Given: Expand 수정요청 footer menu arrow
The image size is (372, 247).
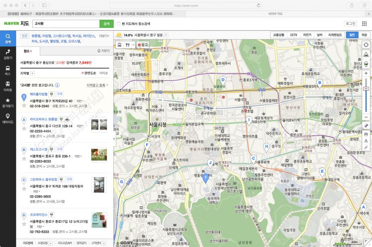Looking at the screenshot, I should coord(51,243).
